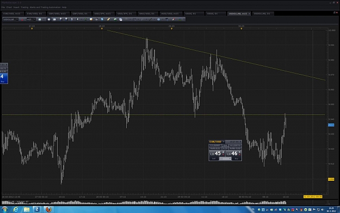Viewport: 340px width, 213px height.
Task: Launch Internet Explorer from the taskbar
Action: (x=16, y=209)
